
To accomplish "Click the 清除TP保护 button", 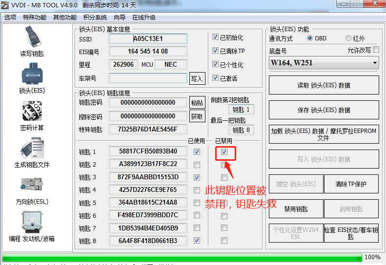I will [351, 184].
